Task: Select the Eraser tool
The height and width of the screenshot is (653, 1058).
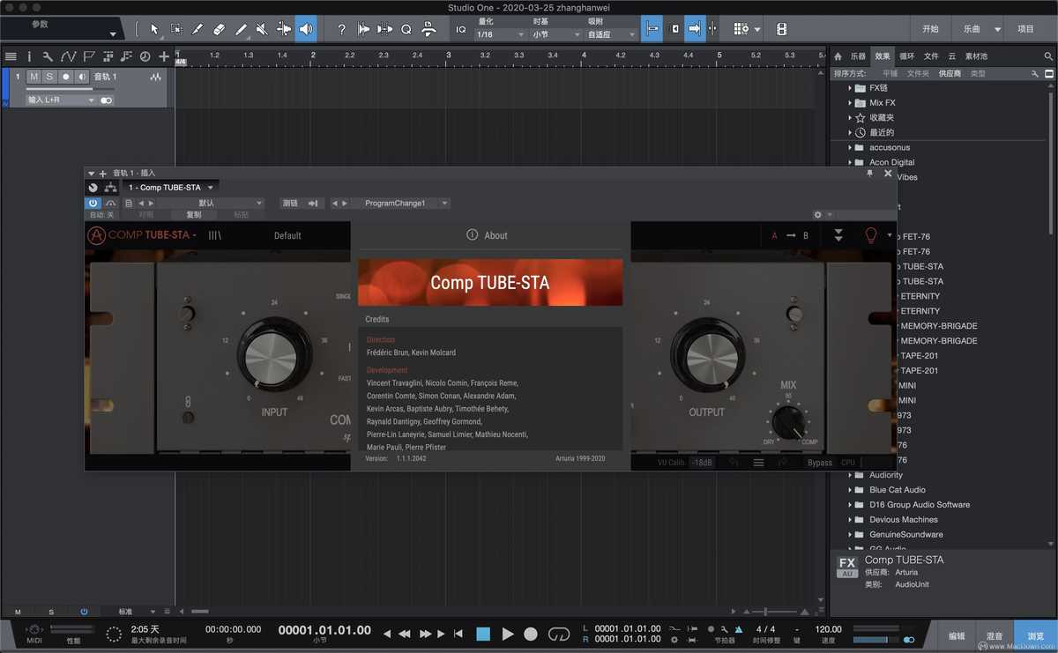Action: point(220,29)
